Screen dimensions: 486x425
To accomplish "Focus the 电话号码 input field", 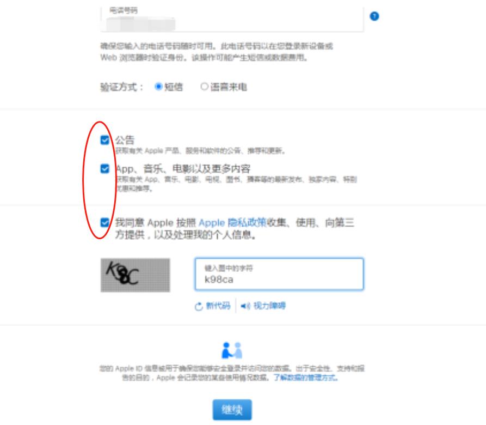I will pos(232,19).
